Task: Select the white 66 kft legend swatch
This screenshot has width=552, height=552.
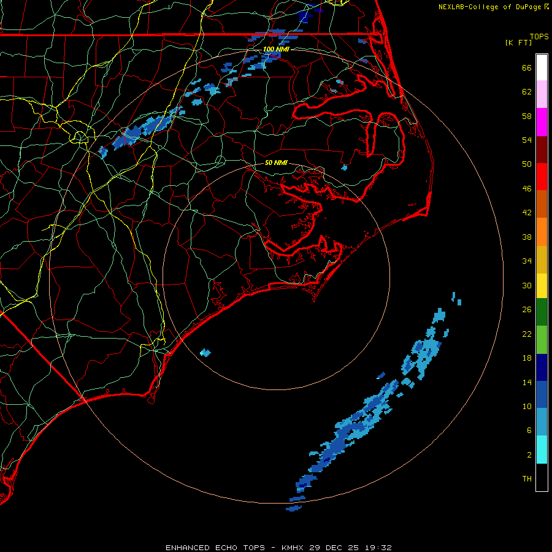Action: pyautogui.click(x=542, y=67)
